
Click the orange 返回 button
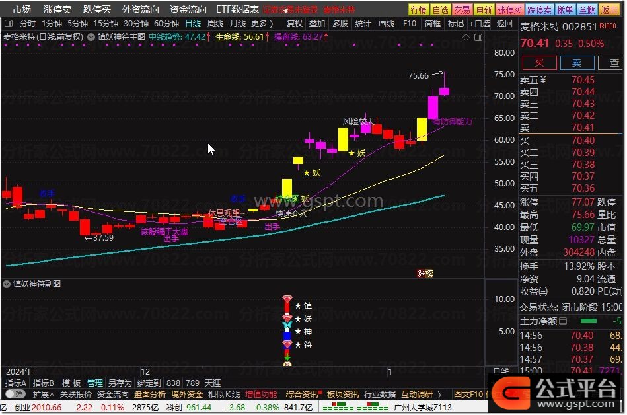click(609, 10)
